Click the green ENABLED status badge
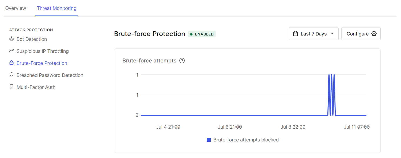 pos(202,34)
